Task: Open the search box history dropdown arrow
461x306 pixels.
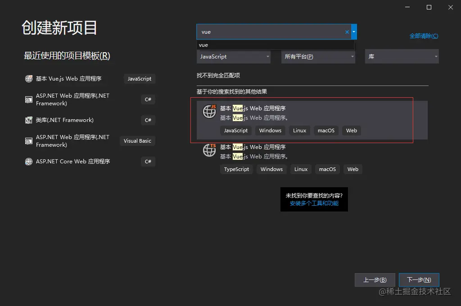Action: pos(354,32)
